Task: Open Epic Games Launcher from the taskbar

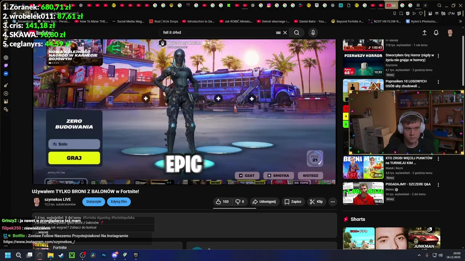Action: [x=136, y=255]
